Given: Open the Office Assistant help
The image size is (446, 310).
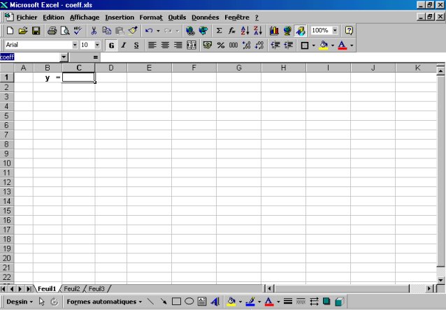Looking at the screenshot, I should [349, 31].
